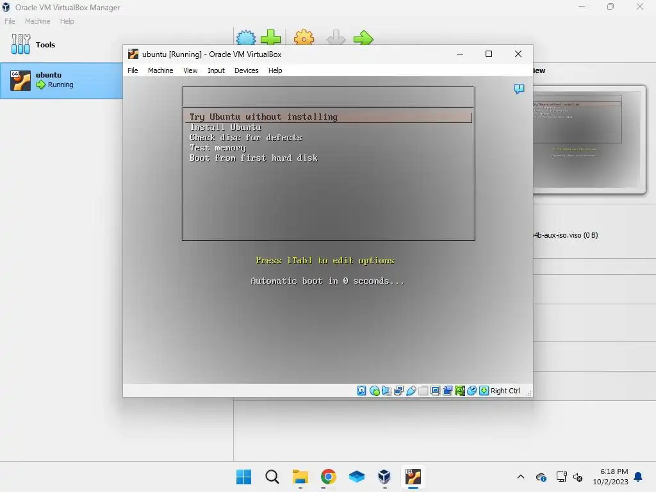This screenshot has width=656, height=492.
Task: Click the CPU virtualization status icon
Action: tap(459, 391)
